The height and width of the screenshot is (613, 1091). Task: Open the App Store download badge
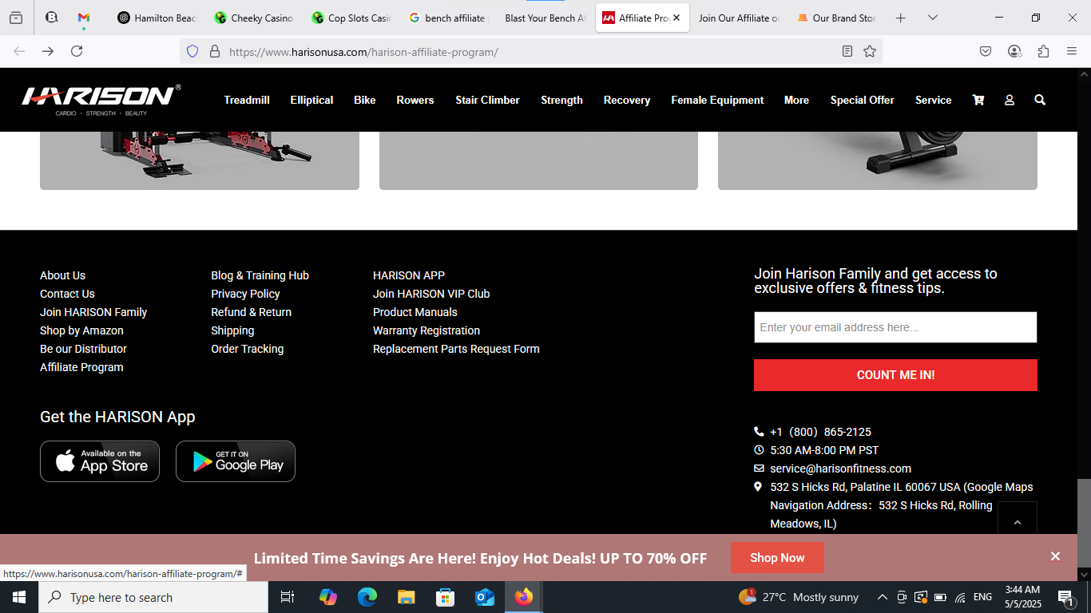[x=100, y=461]
